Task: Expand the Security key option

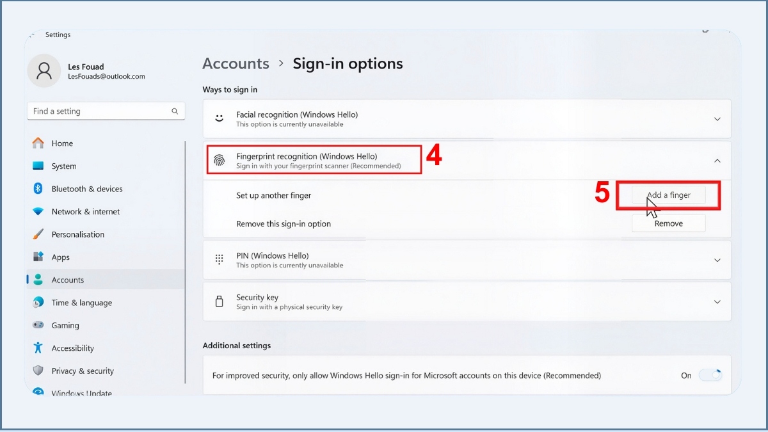Action: [717, 302]
